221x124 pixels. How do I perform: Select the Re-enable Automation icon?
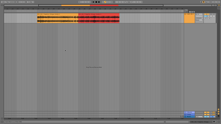click(x=107, y=2)
